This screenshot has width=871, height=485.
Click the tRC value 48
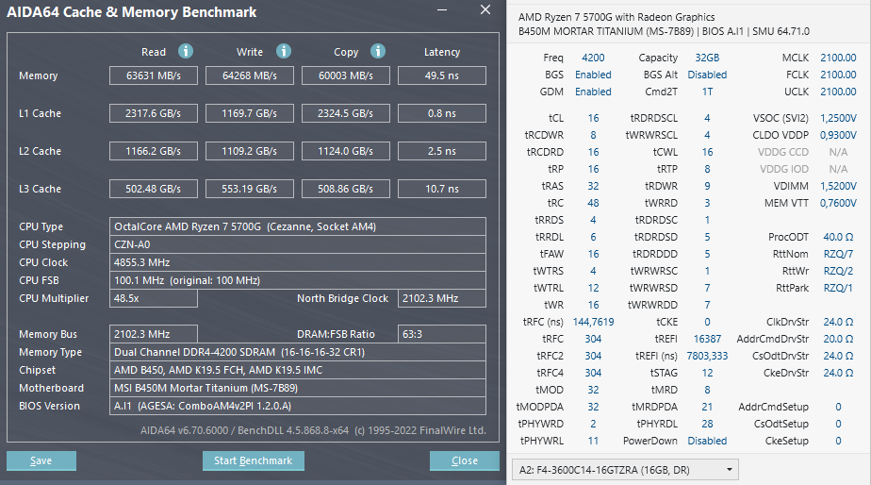click(593, 203)
